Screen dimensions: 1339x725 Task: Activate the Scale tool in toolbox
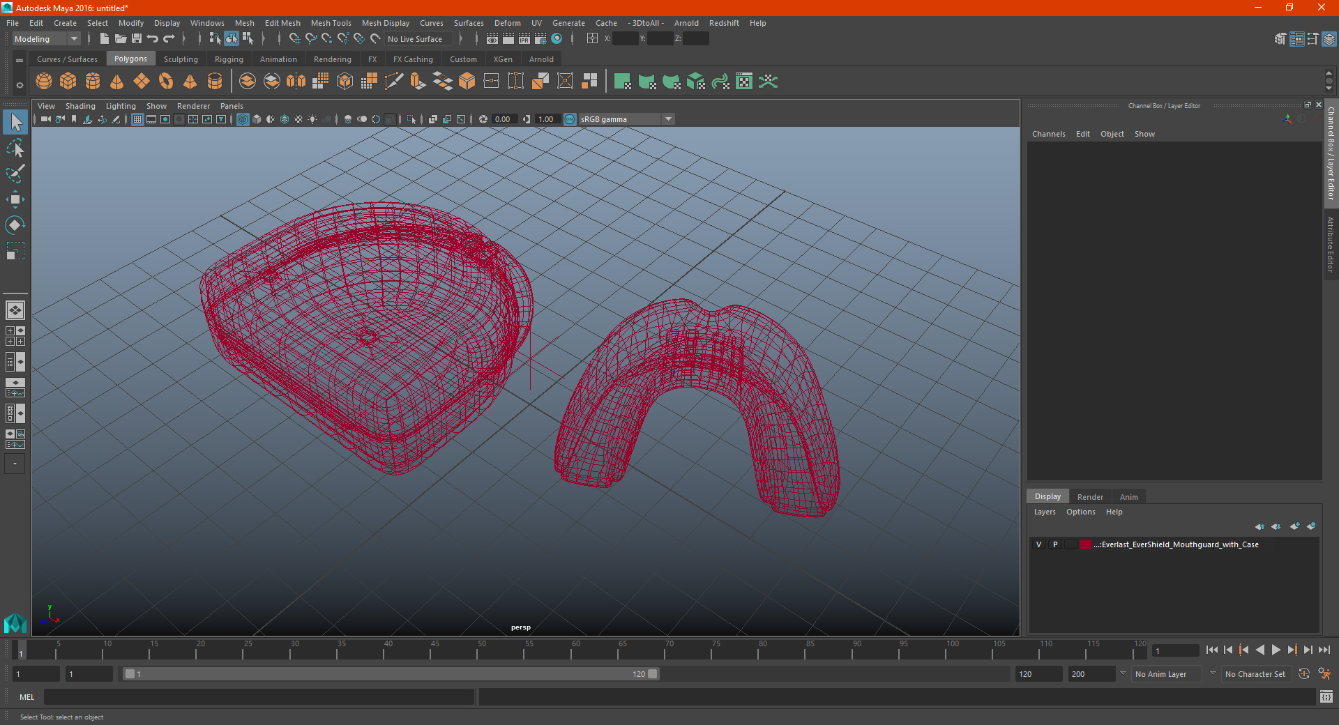pyautogui.click(x=15, y=251)
